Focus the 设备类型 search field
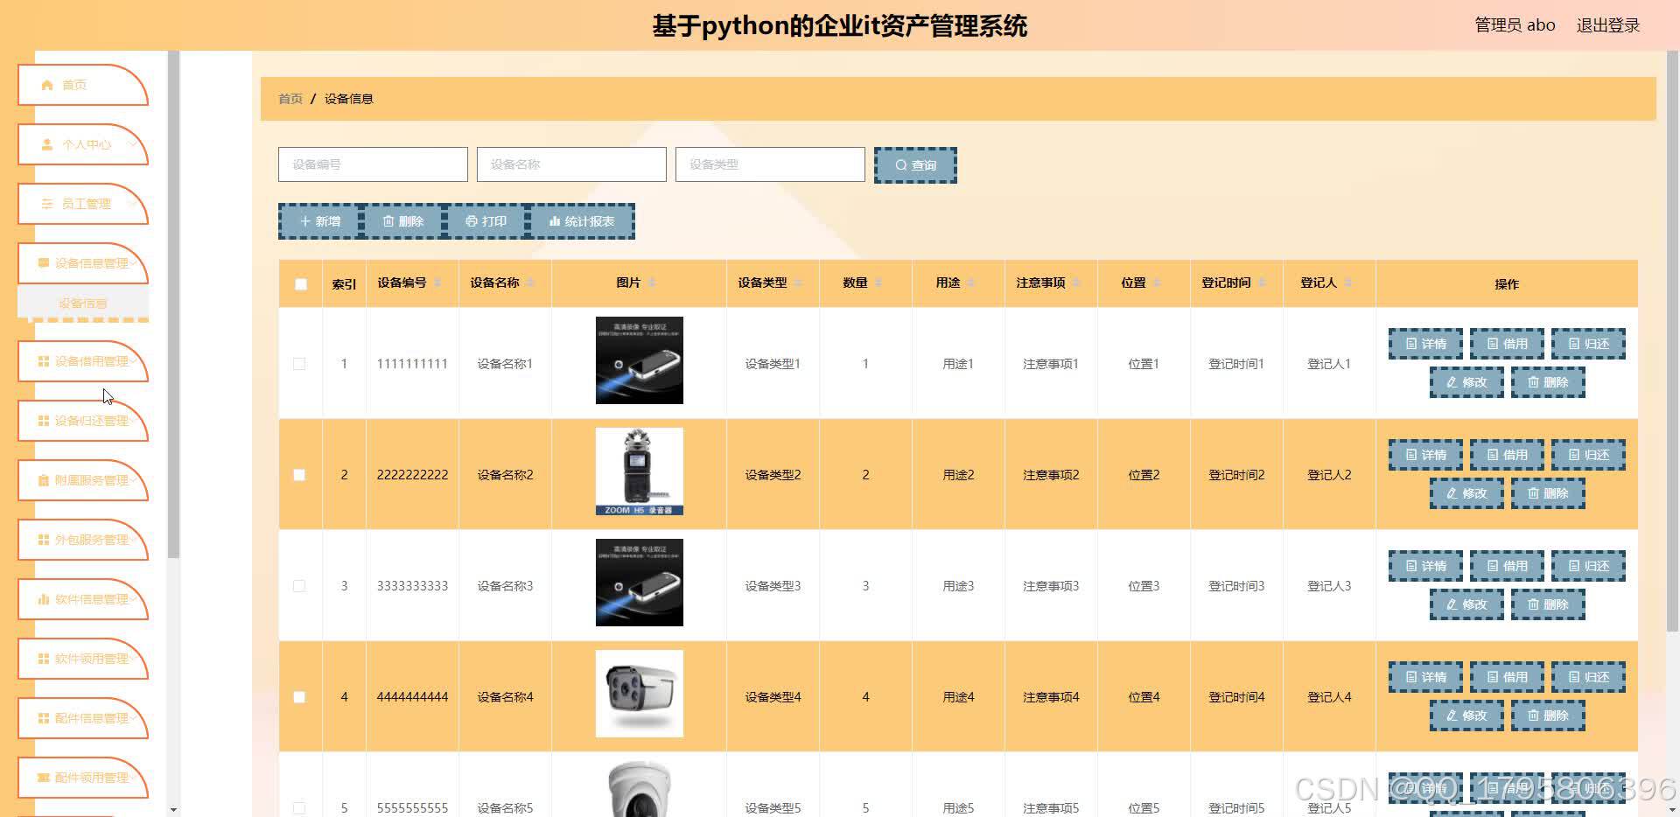This screenshot has width=1680, height=817. (x=770, y=164)
